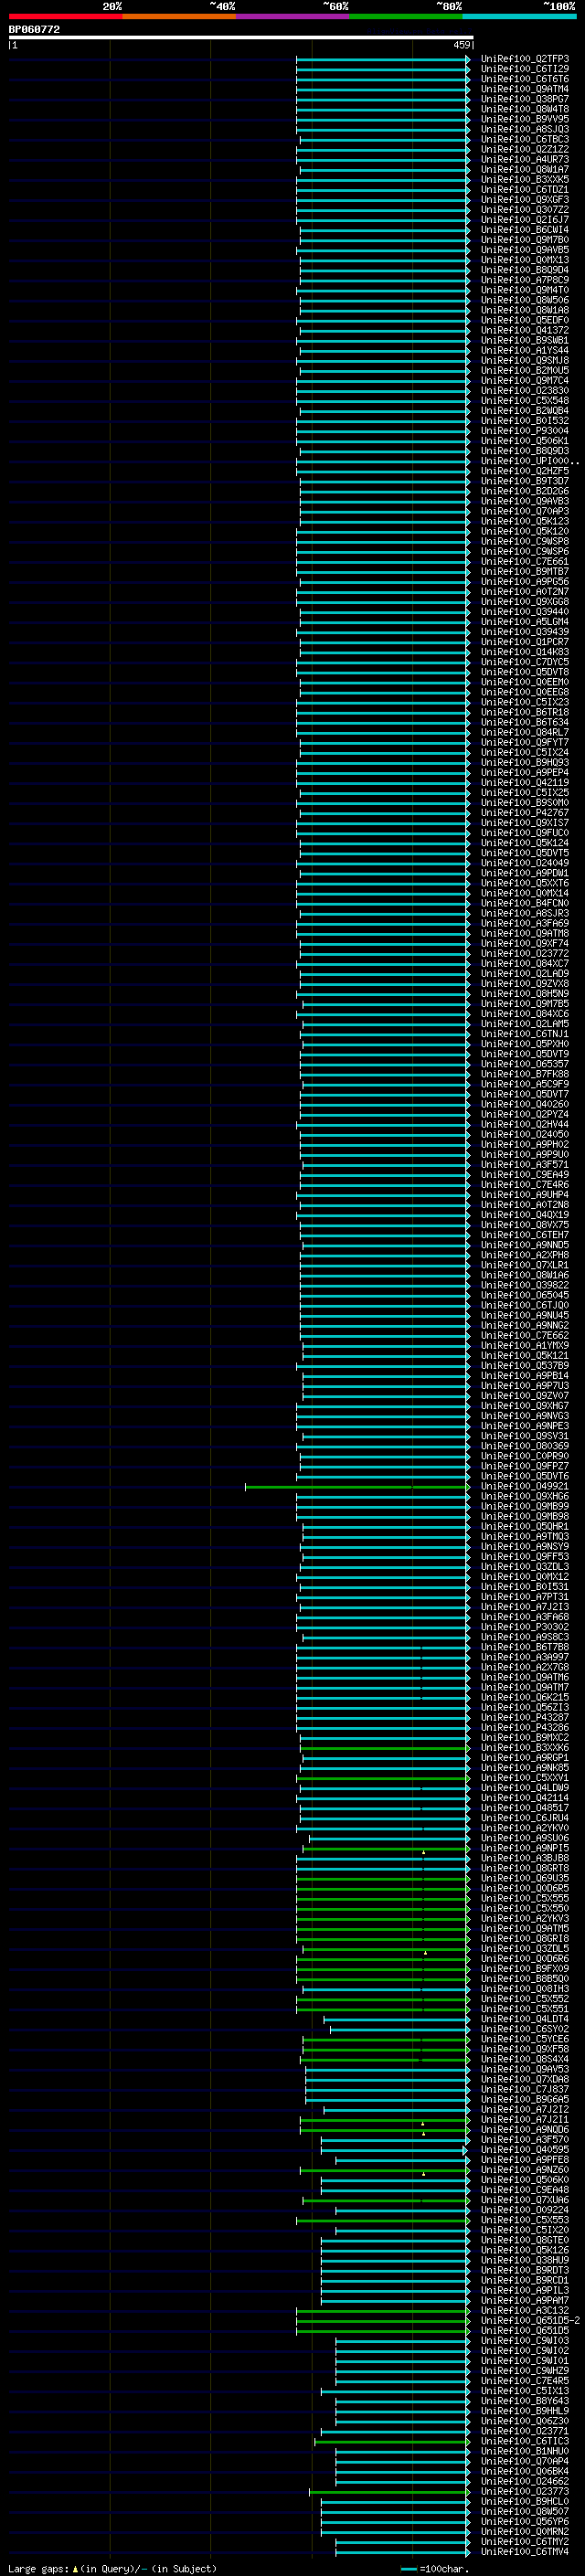Image resolution: width=585 pixels, height=2576 pixels.
Task: Click the 459 query end position label
Action: click(461, 45)
